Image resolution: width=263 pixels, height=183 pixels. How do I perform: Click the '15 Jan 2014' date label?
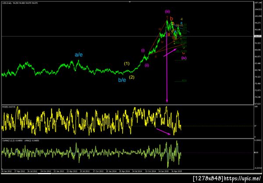tap(111, 171)
